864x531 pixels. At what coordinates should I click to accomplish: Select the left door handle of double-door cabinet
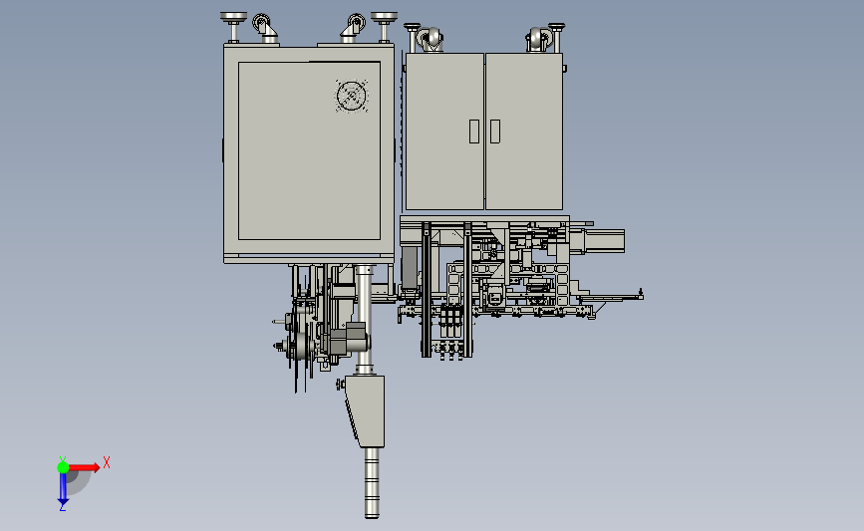[474, 132]
